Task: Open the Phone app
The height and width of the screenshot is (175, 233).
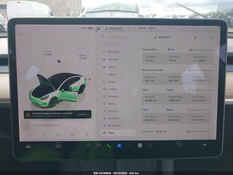Action: click(109, 145)
